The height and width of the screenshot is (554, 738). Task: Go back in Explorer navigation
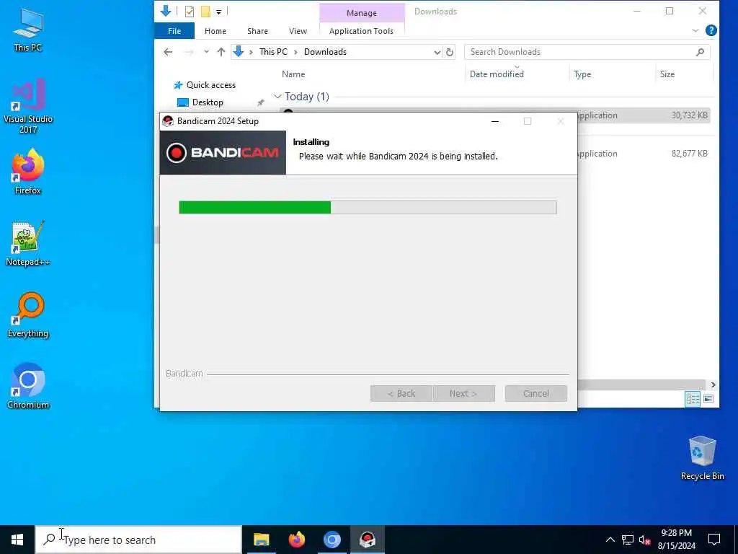pos(168,52)
